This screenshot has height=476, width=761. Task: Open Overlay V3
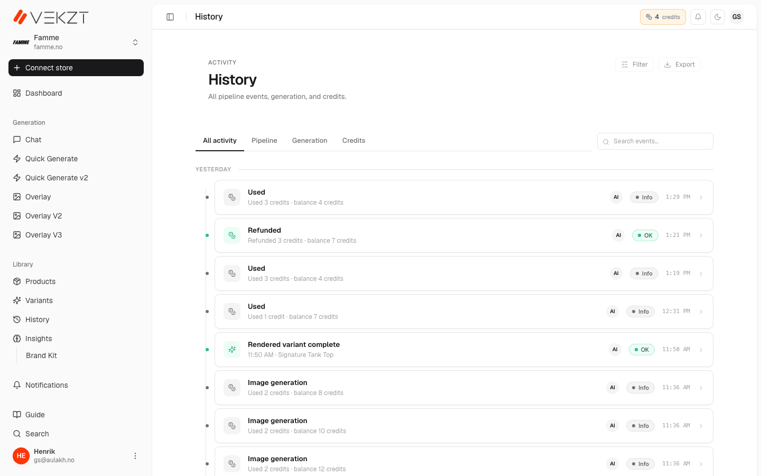[x=76, y=235]
